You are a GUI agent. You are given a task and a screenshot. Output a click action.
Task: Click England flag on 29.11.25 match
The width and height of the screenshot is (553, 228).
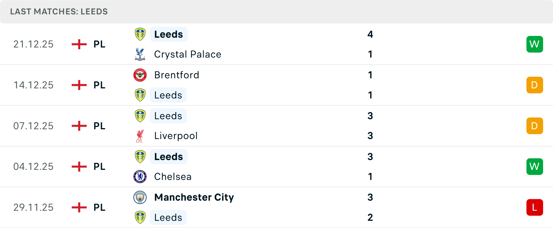(79, 207)
